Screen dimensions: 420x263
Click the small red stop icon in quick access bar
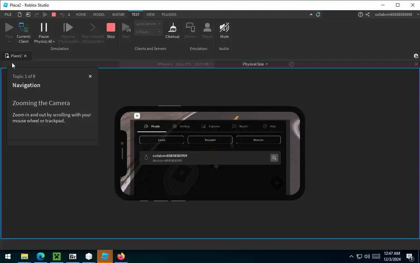(x=54, y=14)
